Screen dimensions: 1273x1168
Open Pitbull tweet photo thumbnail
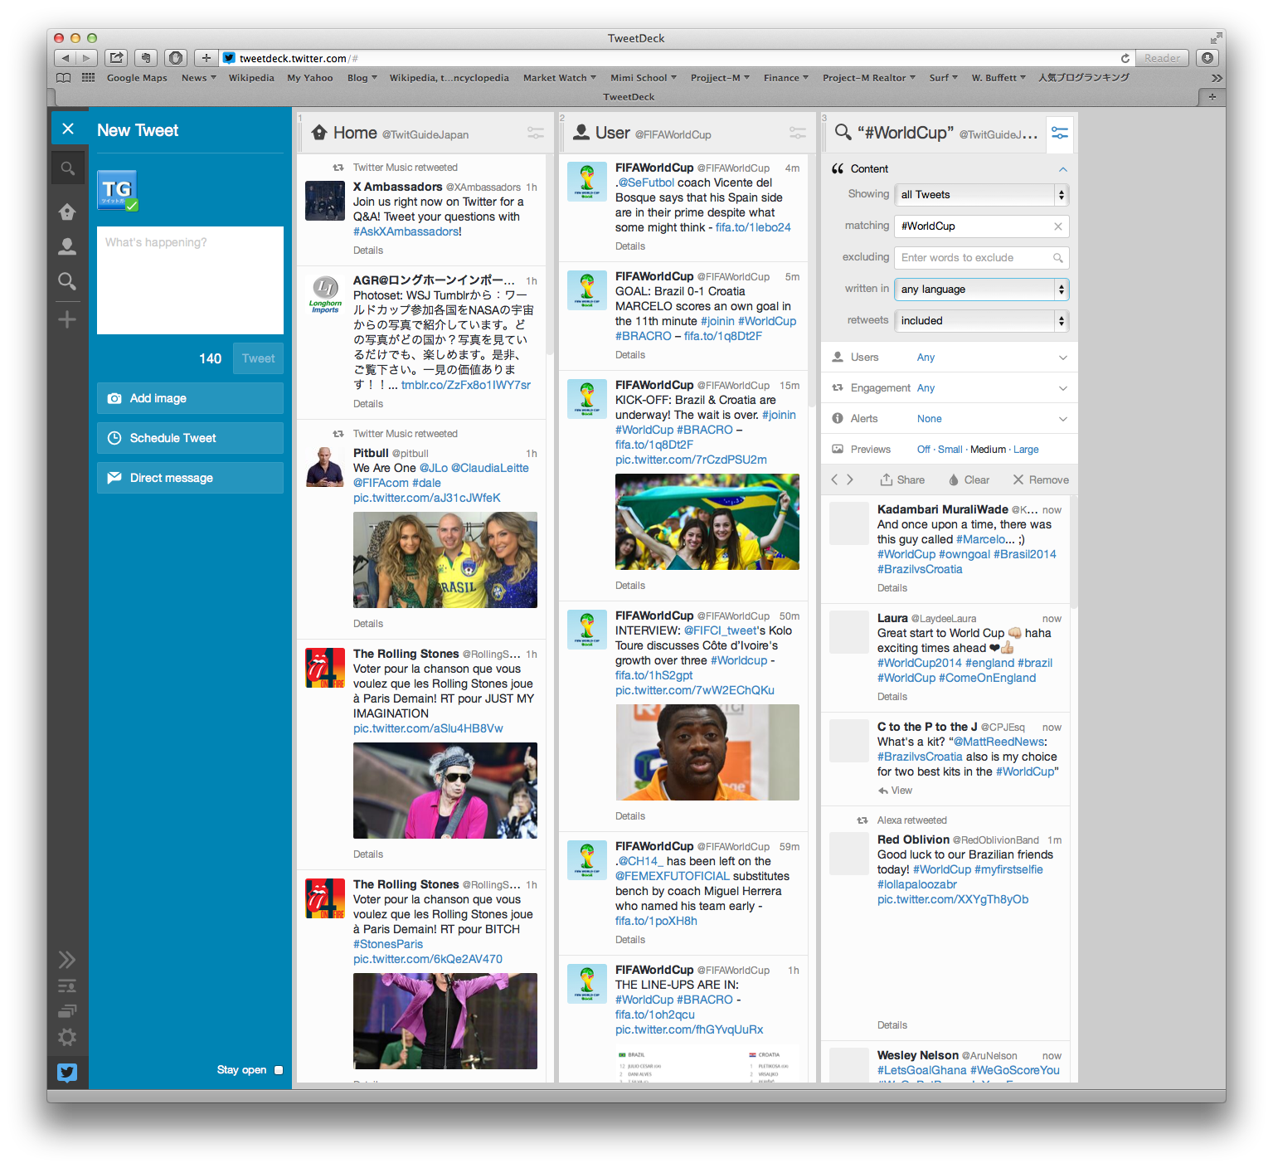(445, 560)
